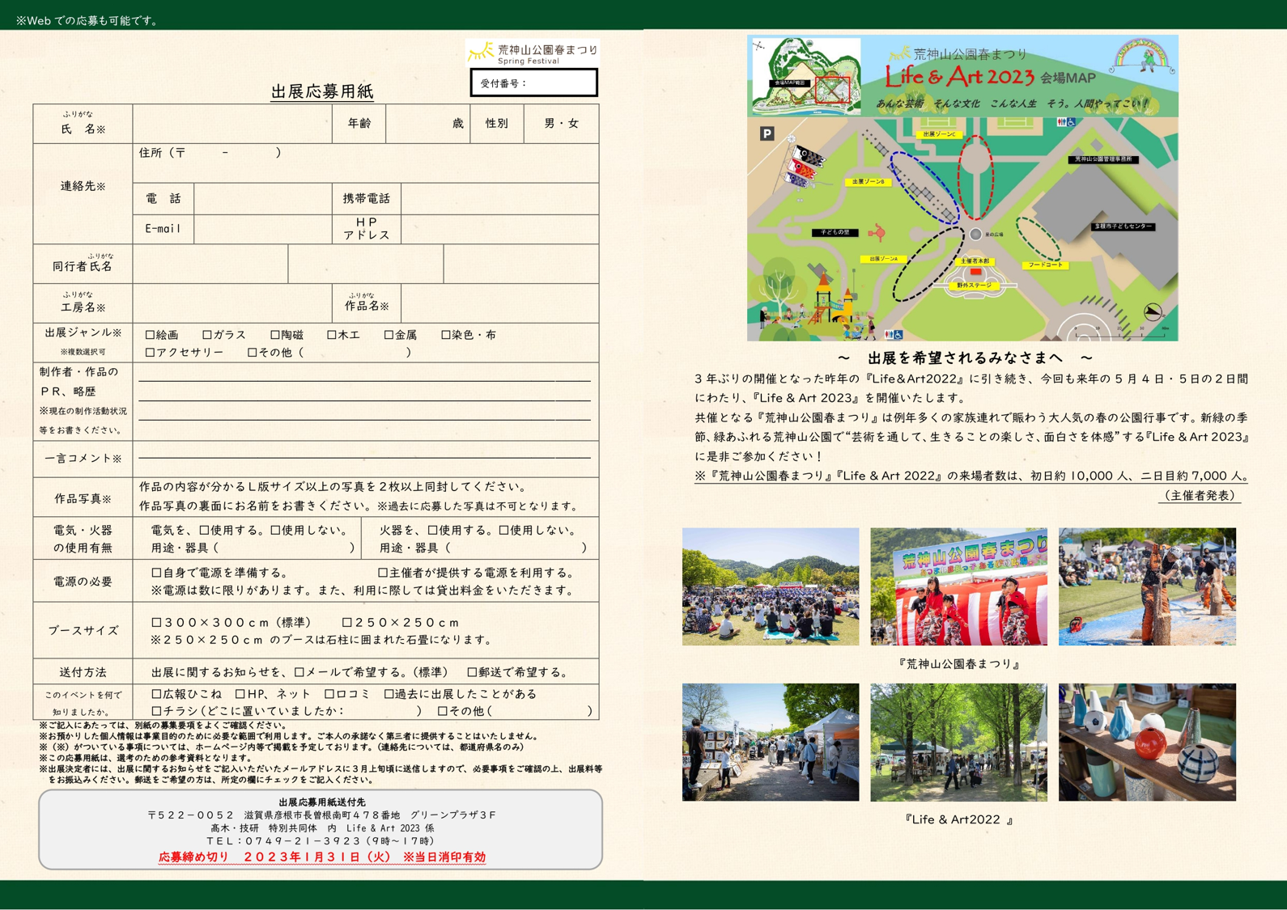Screen dimensions: 1287x910
Task: Check the 広報ひこね checkbox
Action: point(157,694)
